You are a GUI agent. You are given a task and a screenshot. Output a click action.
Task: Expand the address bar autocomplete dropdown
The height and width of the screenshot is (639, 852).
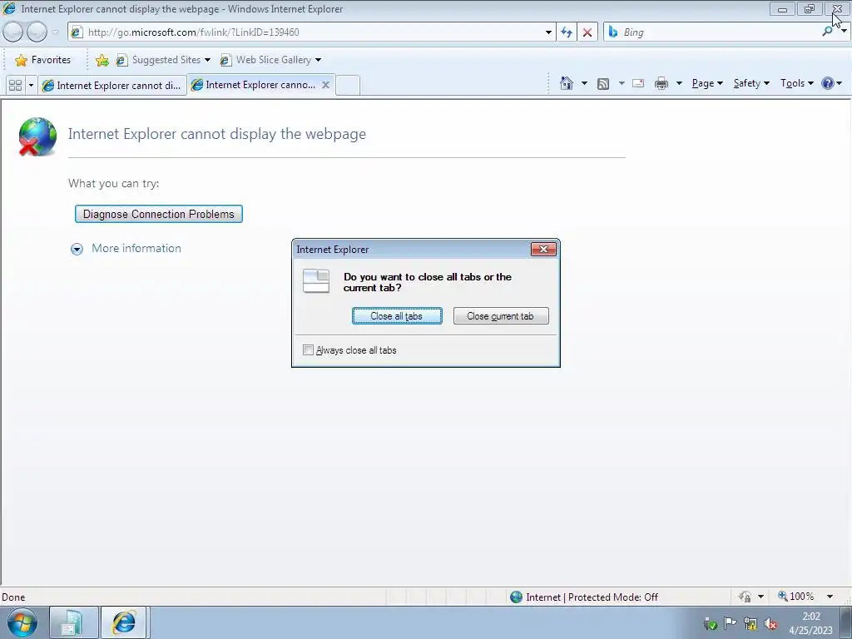[548, 32]
